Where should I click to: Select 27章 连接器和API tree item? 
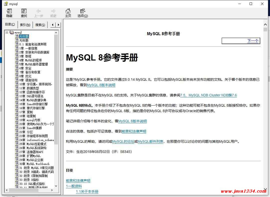pyautogui.click(x=31, y=152)
